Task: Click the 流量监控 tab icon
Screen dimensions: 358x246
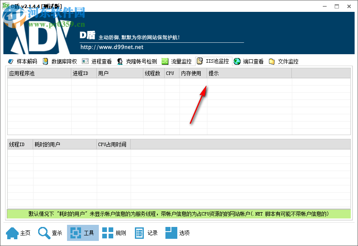Action: click(165, 61)
